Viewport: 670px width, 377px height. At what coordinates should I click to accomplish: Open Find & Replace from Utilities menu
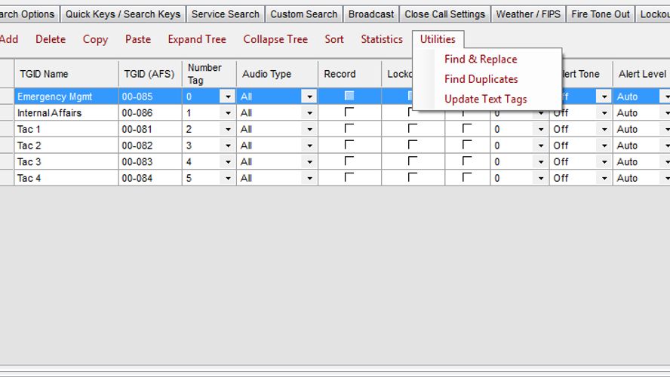tap(481, 59)
